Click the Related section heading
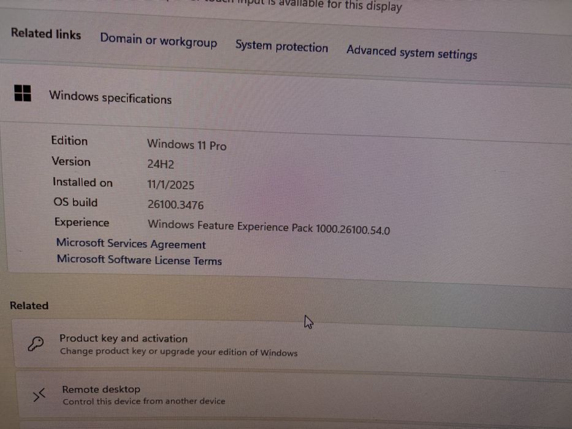Screen dimensions: 572x429 [x=29, y=305]
